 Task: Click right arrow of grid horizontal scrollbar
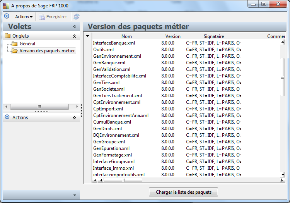pyautogui.click(x=282, y=180)
